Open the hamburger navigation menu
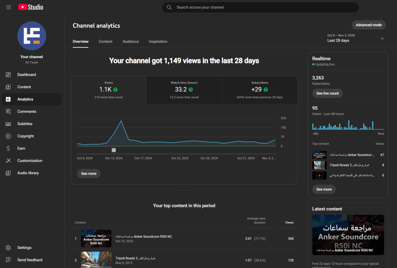 coord(9,7)
